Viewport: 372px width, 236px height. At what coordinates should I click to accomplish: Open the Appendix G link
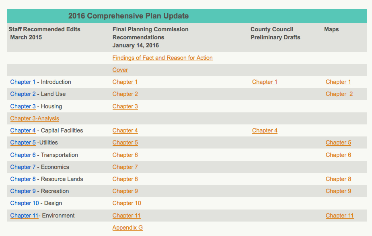click(127, 228)
